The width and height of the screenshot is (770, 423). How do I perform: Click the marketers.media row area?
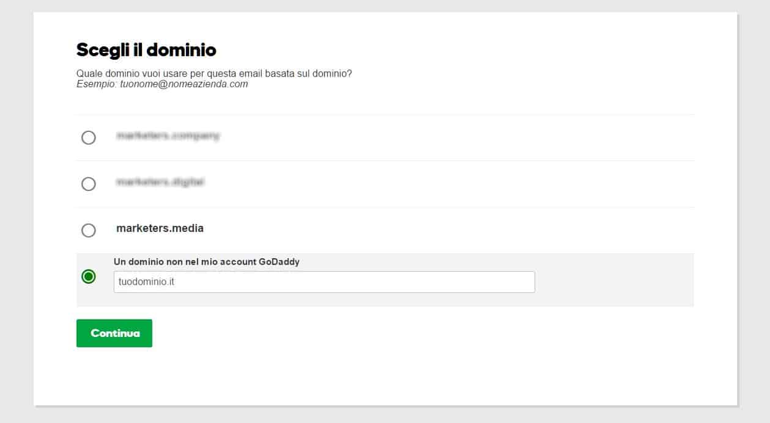click(x=385, y=230)
